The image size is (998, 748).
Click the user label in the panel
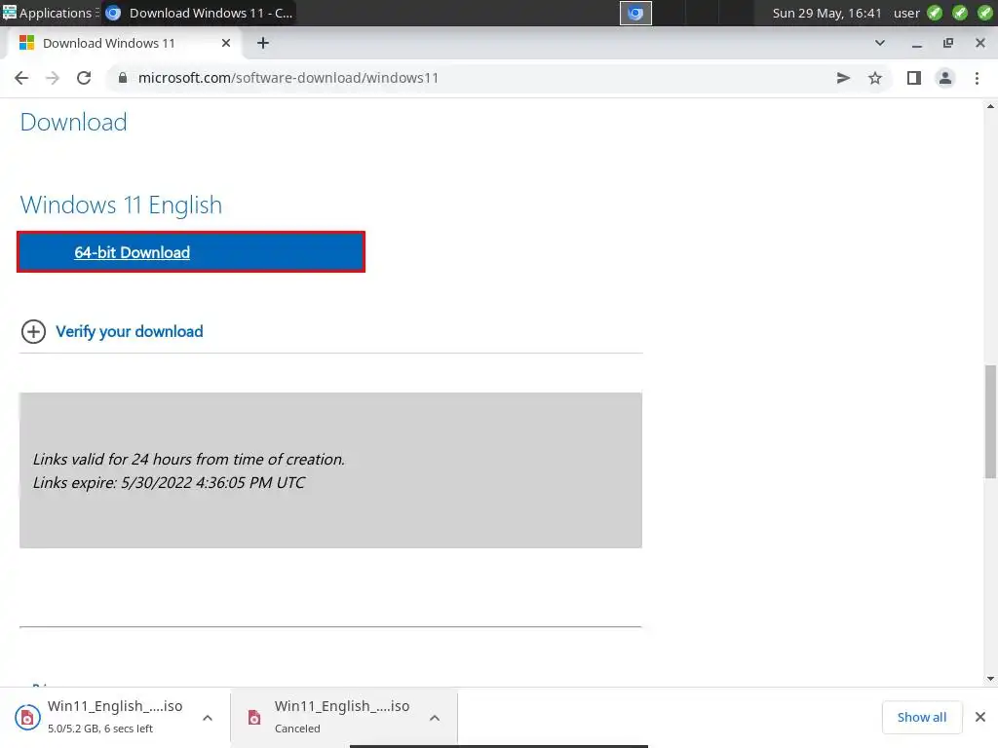906,13
